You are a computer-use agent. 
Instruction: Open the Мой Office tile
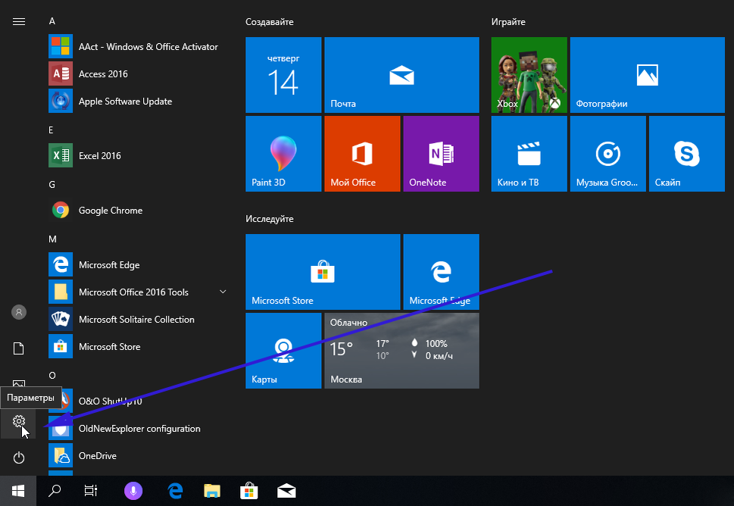pyautogui.click(x=362, y=154)
